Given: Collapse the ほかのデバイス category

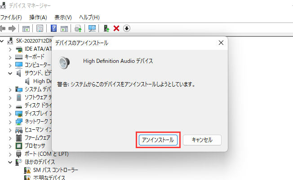Looking at the screenshot, I should point(10,162).
